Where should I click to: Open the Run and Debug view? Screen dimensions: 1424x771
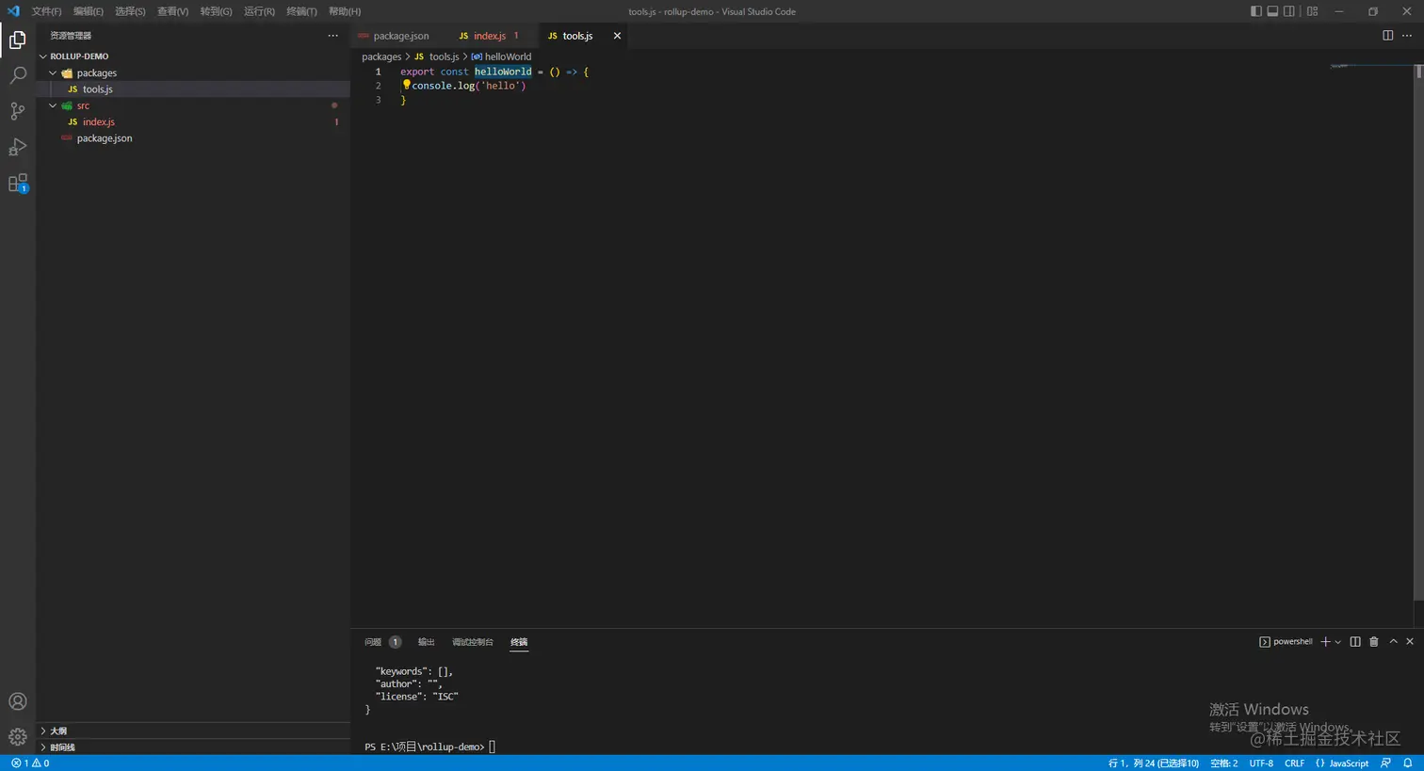[17, 147]
